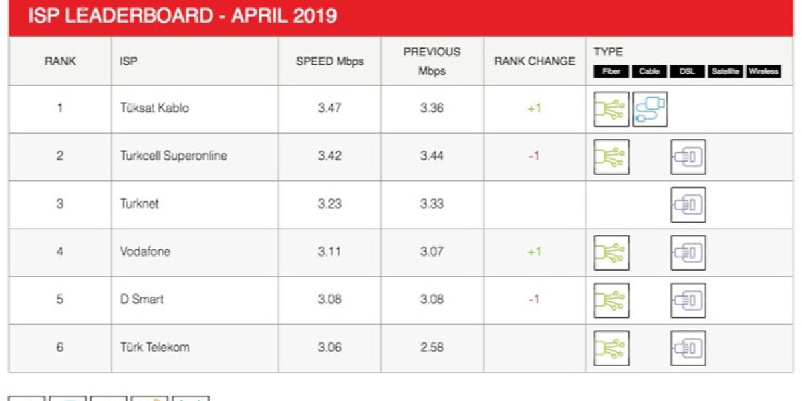This screenshot has width=802, height=401.
Task: Click the Cable icon in Tüksat Kablo row
Action: tap(650, 109)
